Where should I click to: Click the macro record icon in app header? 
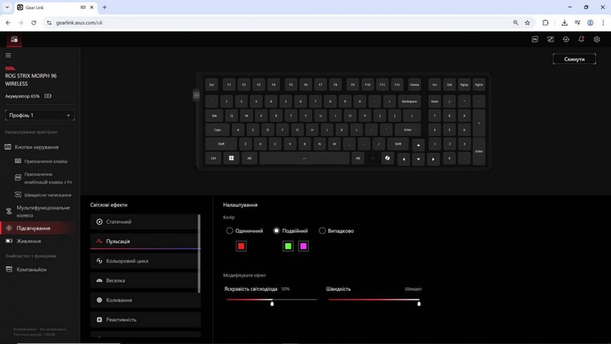pos(535,40)
